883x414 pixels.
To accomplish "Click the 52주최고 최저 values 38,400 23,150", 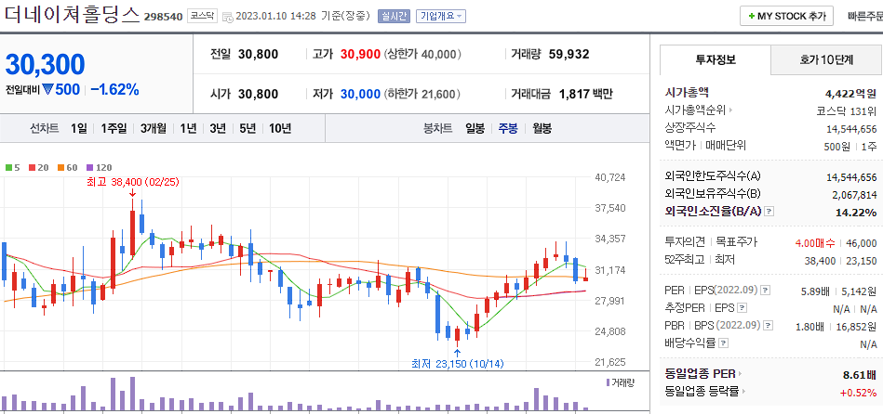I will click(841, 260).
